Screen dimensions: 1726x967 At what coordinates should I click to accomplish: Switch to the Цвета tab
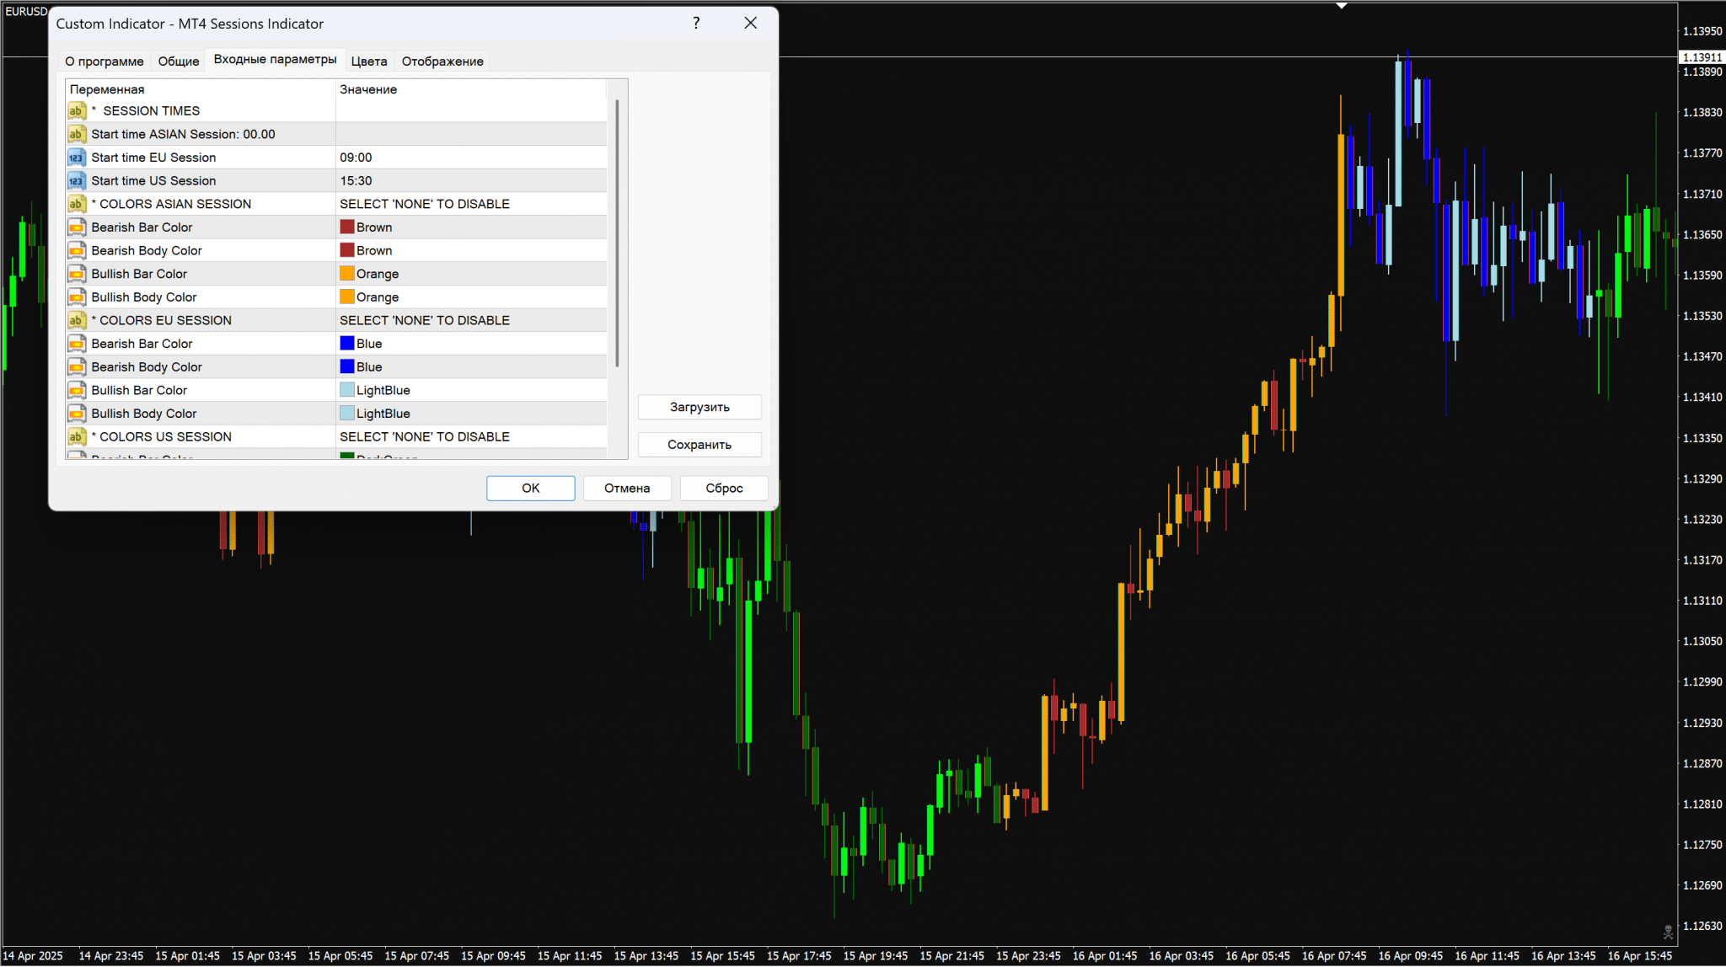(x=369, y=61)
